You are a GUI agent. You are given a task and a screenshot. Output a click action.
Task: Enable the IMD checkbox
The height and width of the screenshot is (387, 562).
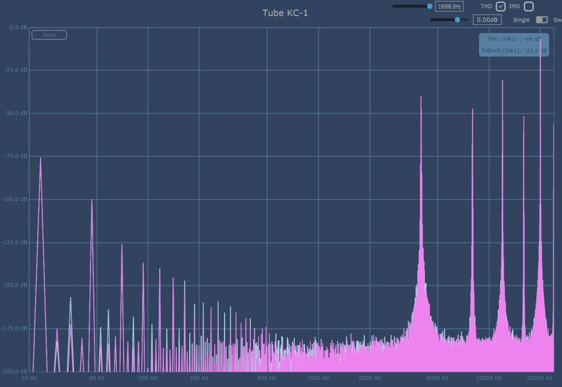[528, 7]
